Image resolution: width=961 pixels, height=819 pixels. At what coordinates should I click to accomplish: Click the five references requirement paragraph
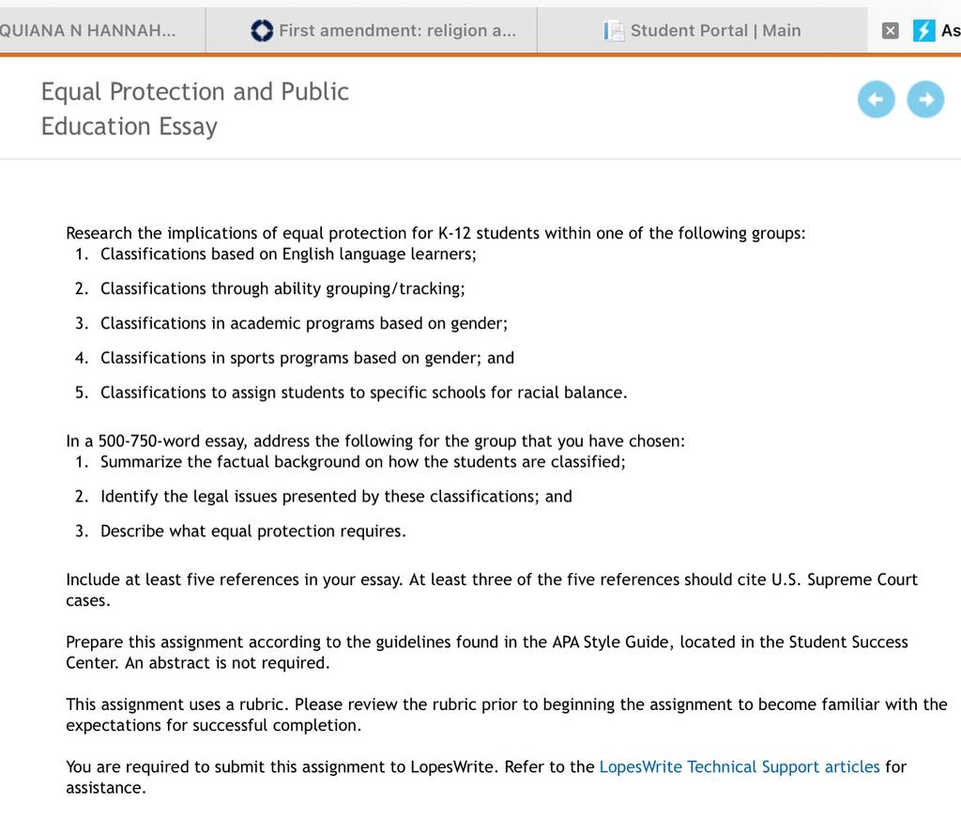click(x=492, y=590)
